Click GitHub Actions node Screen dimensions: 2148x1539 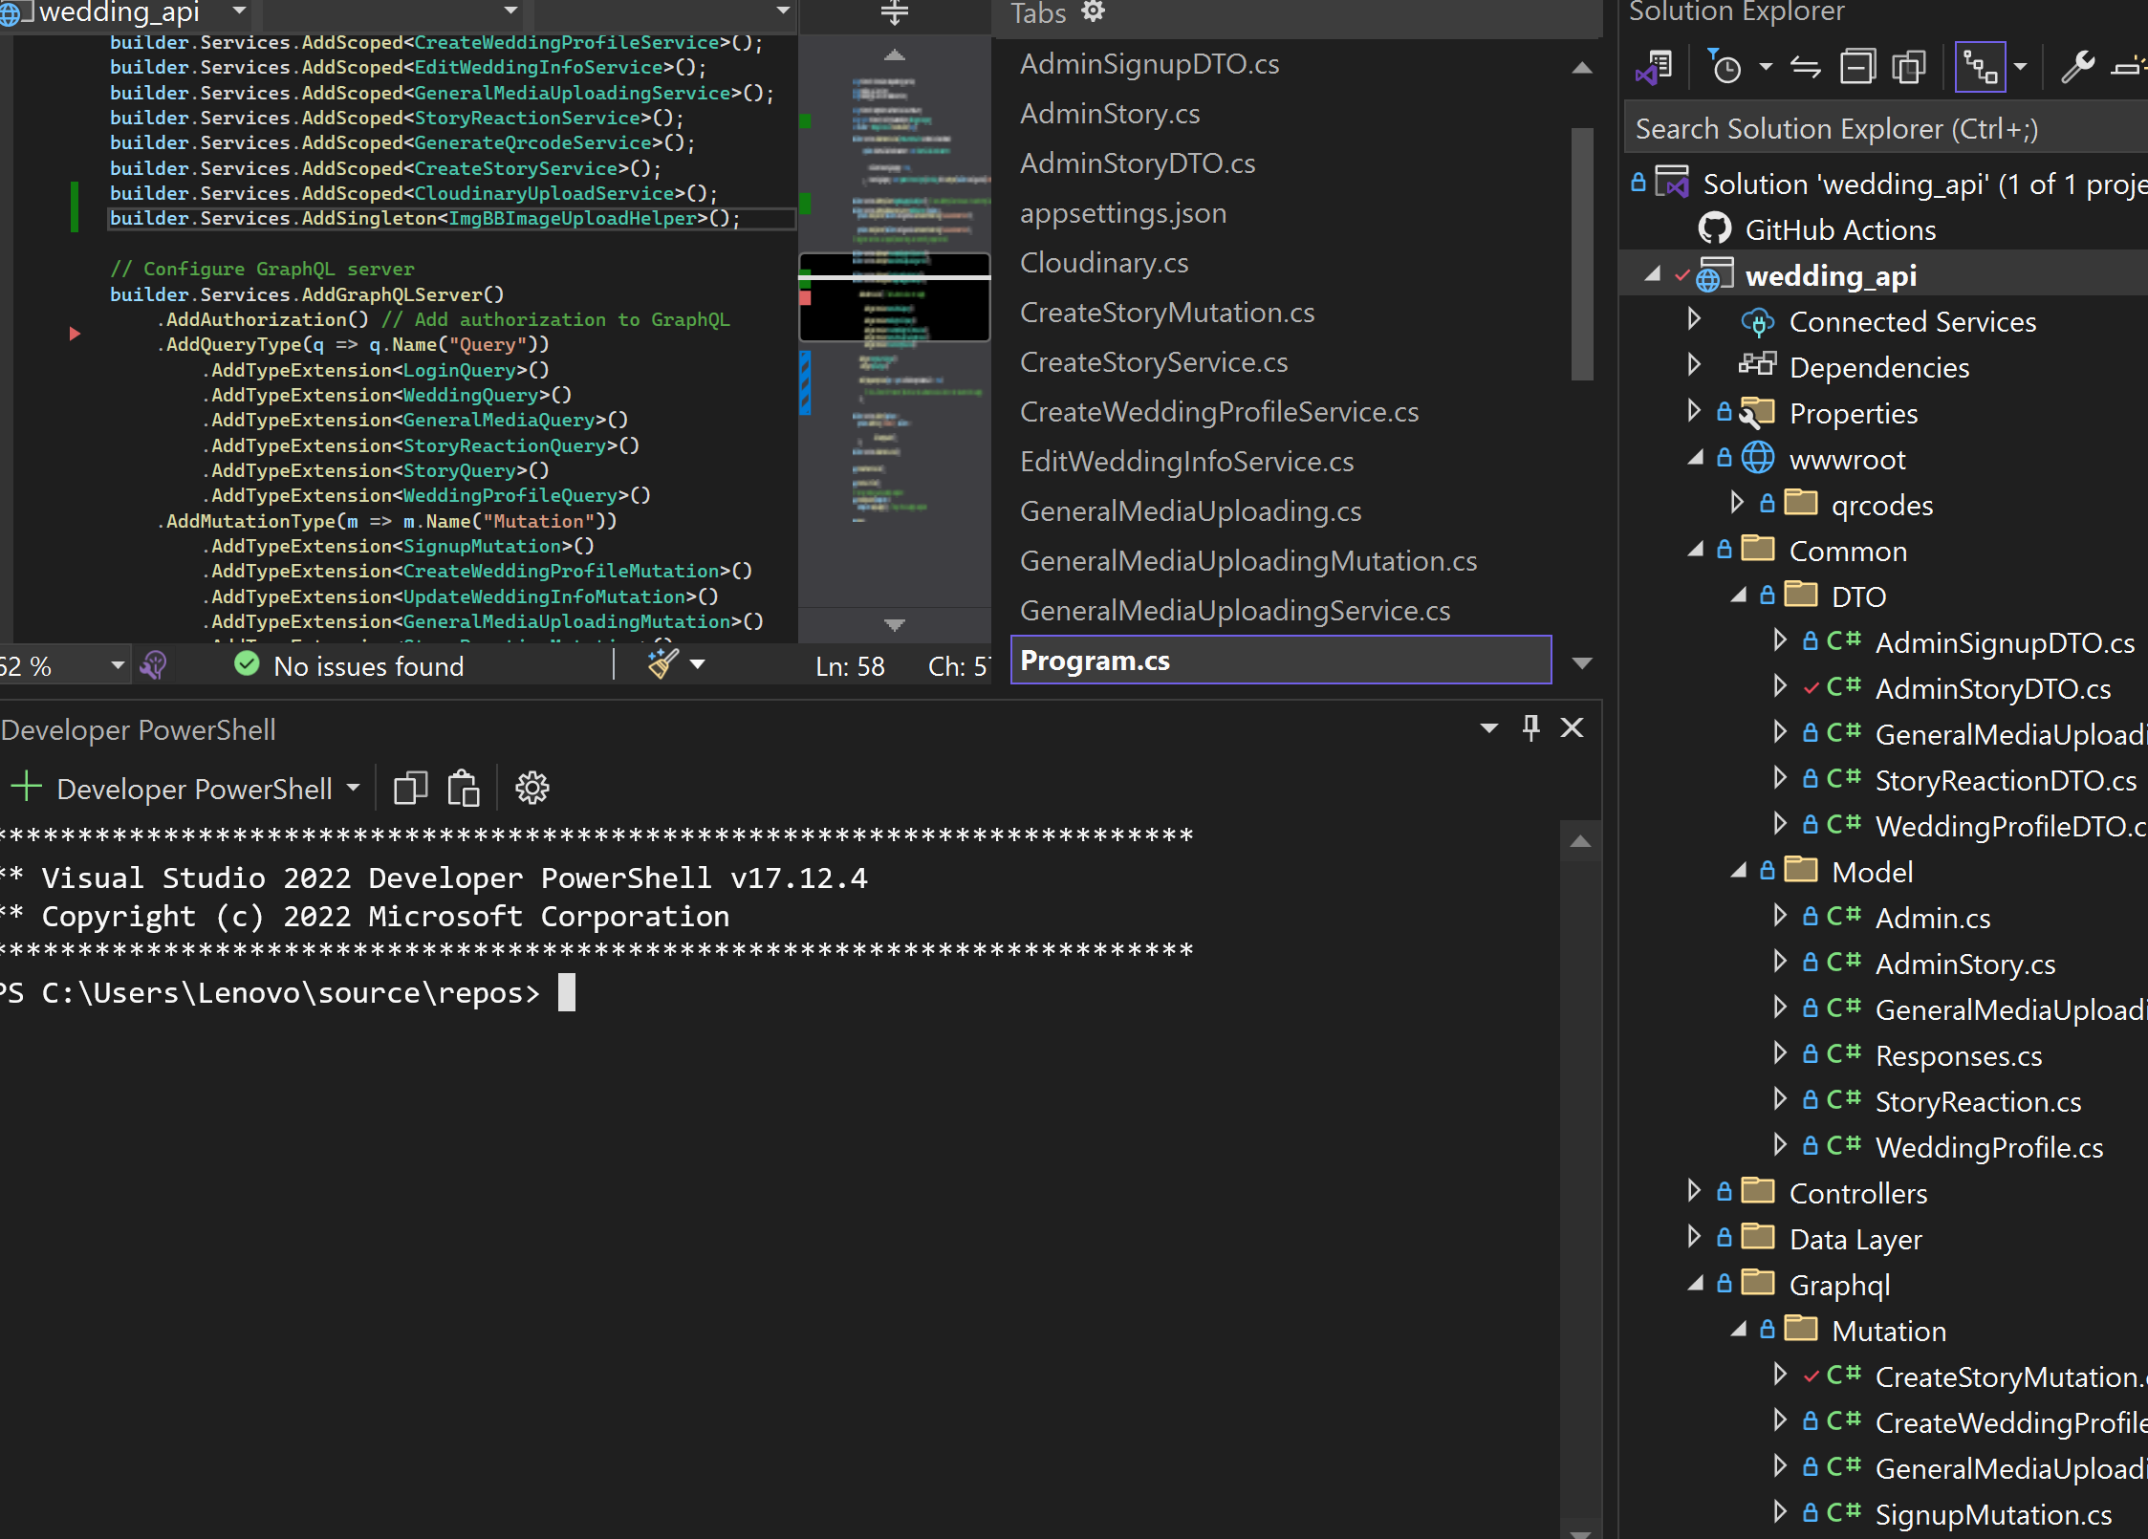tap(1839, 230)
